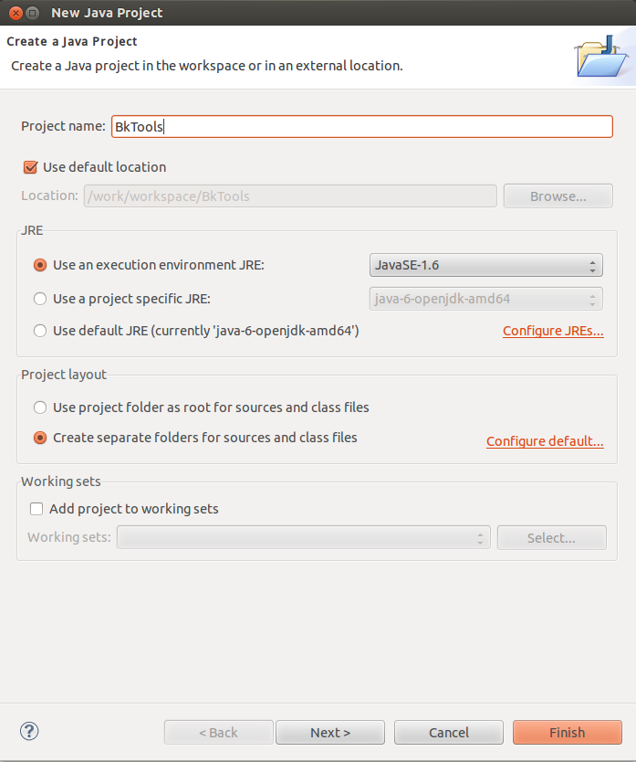Select Use default JRE option
636x762 pixels.
click(40, 331)
